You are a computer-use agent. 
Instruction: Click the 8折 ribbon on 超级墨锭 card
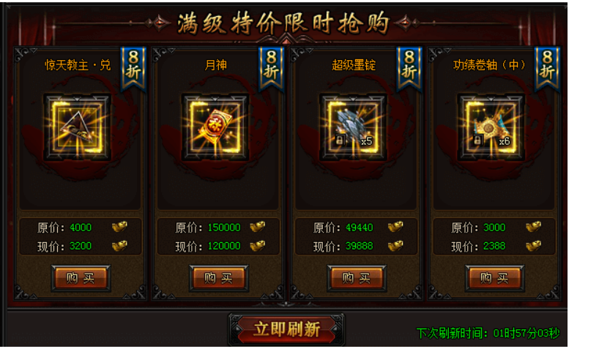409,68
